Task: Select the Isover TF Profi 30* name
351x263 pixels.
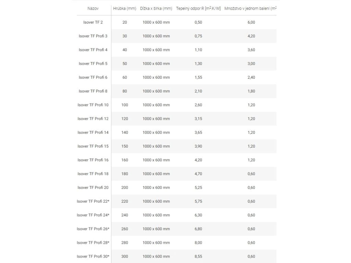Action: click(93, 256)
